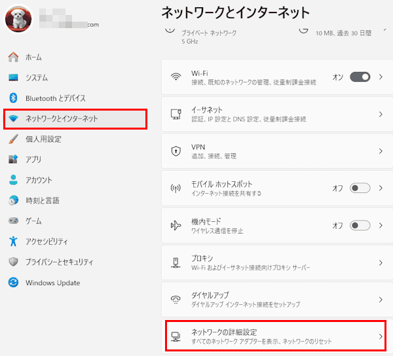Open VPN row chevron
Screen dimensions: 393x356
381,151
